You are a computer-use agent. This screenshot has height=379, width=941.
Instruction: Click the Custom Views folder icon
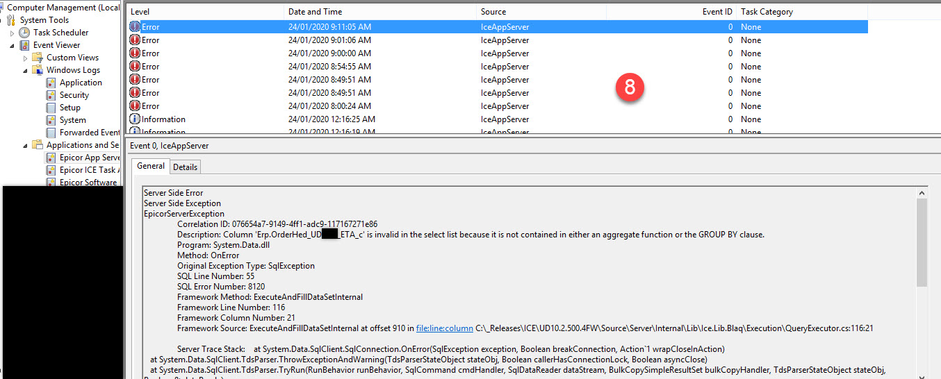(x=38, y=58)
